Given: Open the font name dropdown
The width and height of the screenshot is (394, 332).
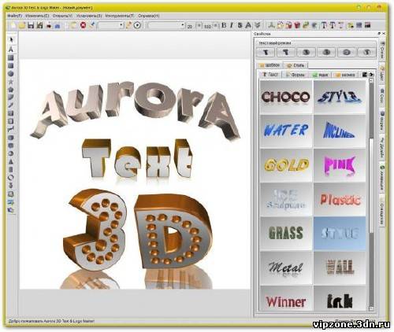Looking at the screenshot, I should 166,25.
